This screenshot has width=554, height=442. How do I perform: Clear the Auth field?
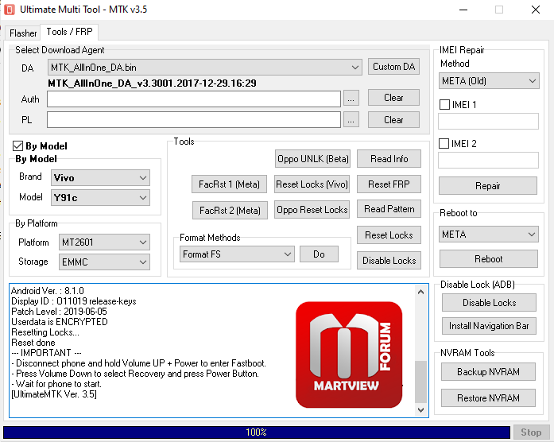click(393, 98)
